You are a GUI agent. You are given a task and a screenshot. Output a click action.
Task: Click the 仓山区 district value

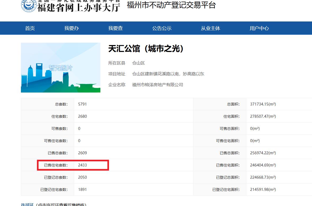[139, 63]
